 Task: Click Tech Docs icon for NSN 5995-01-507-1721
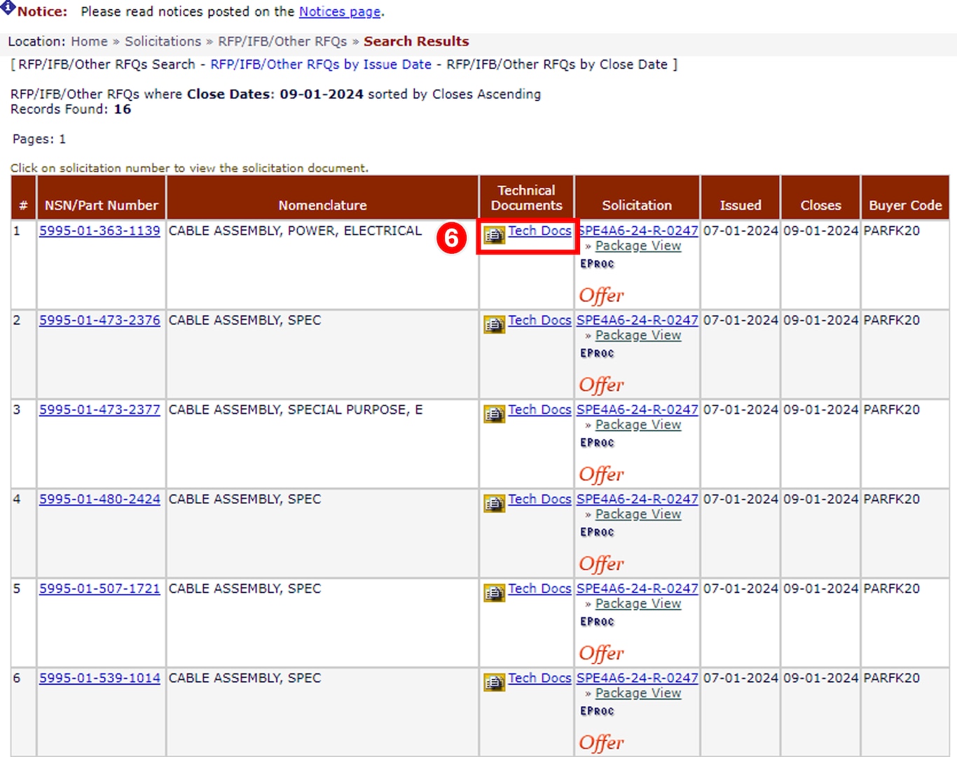tap(495, 594)
